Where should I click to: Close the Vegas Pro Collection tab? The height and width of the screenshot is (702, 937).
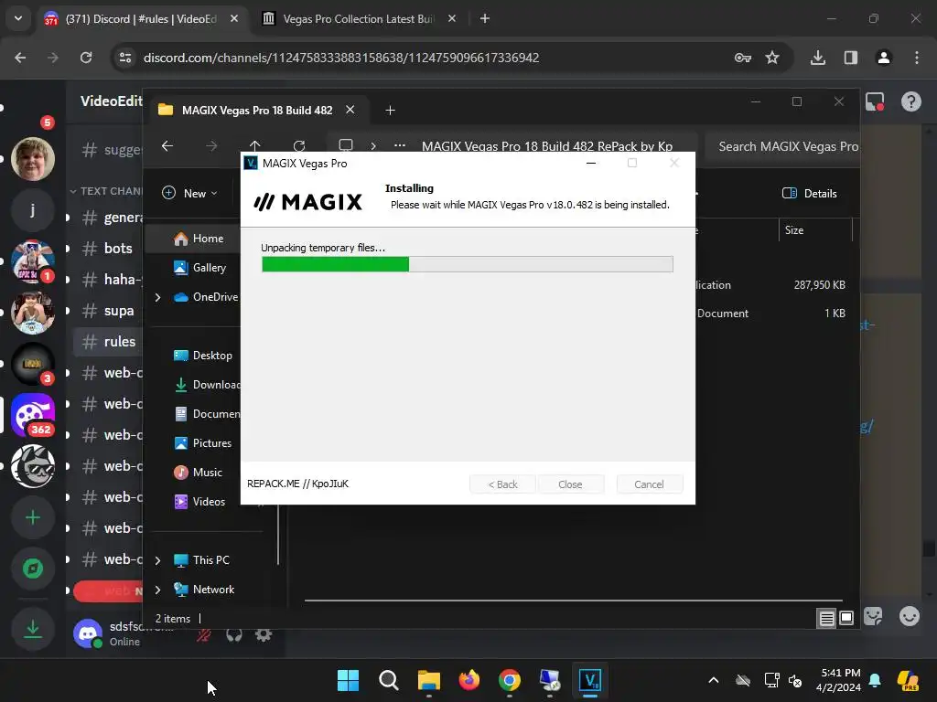[452, 18]
